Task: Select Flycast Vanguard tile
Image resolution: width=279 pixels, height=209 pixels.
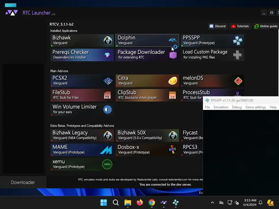Action: pos(192,136)
